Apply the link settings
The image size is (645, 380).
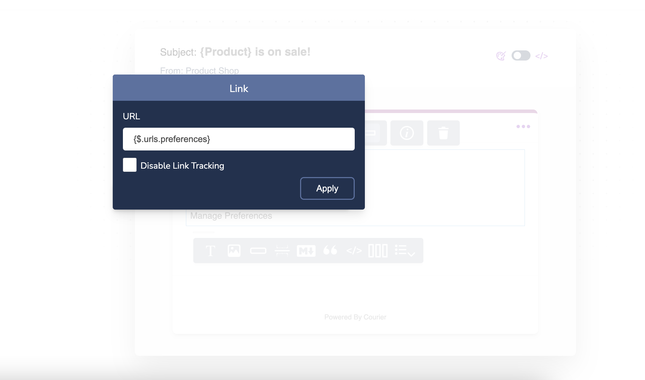[327, 188]
